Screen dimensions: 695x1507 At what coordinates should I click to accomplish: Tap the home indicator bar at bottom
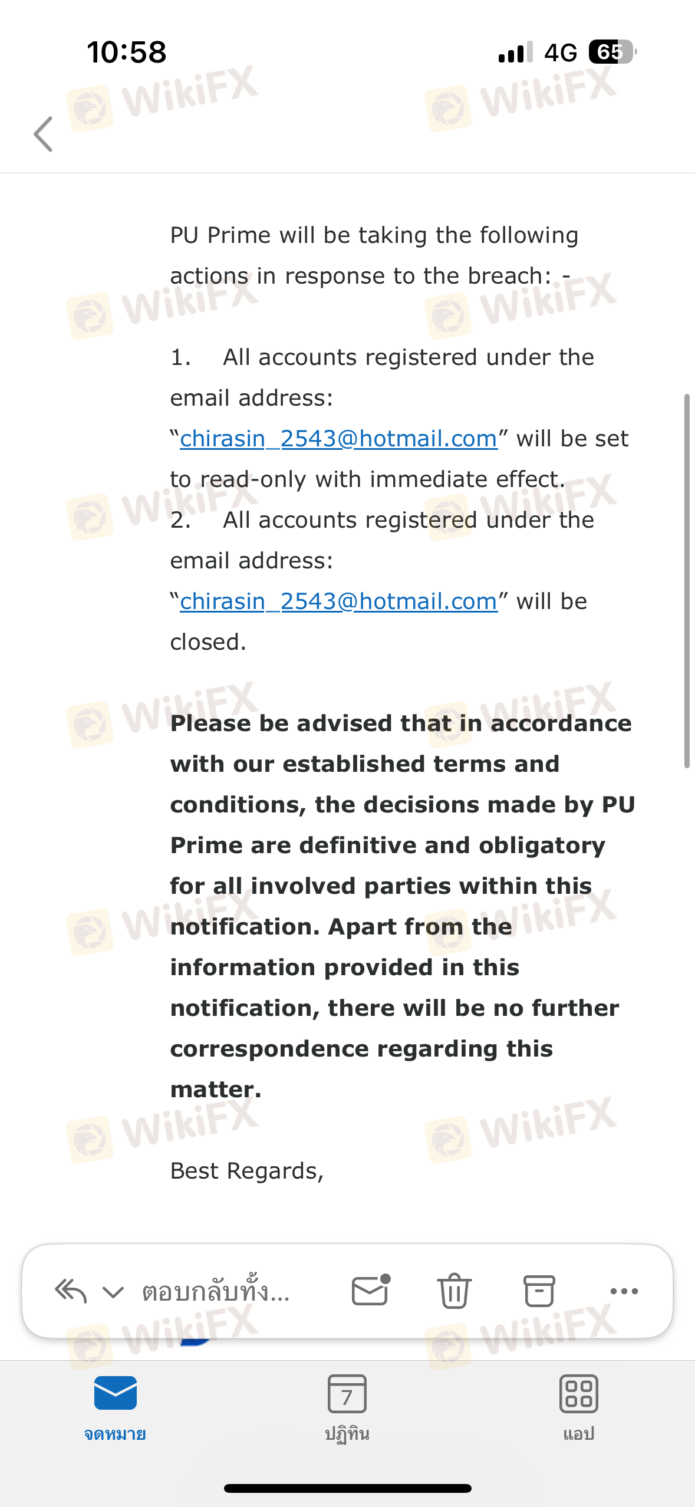[x=348, y=1488]
